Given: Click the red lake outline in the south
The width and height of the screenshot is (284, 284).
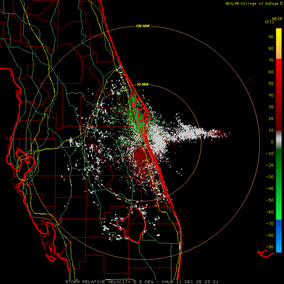Looking at the screenshot, I should coord(131,225).
